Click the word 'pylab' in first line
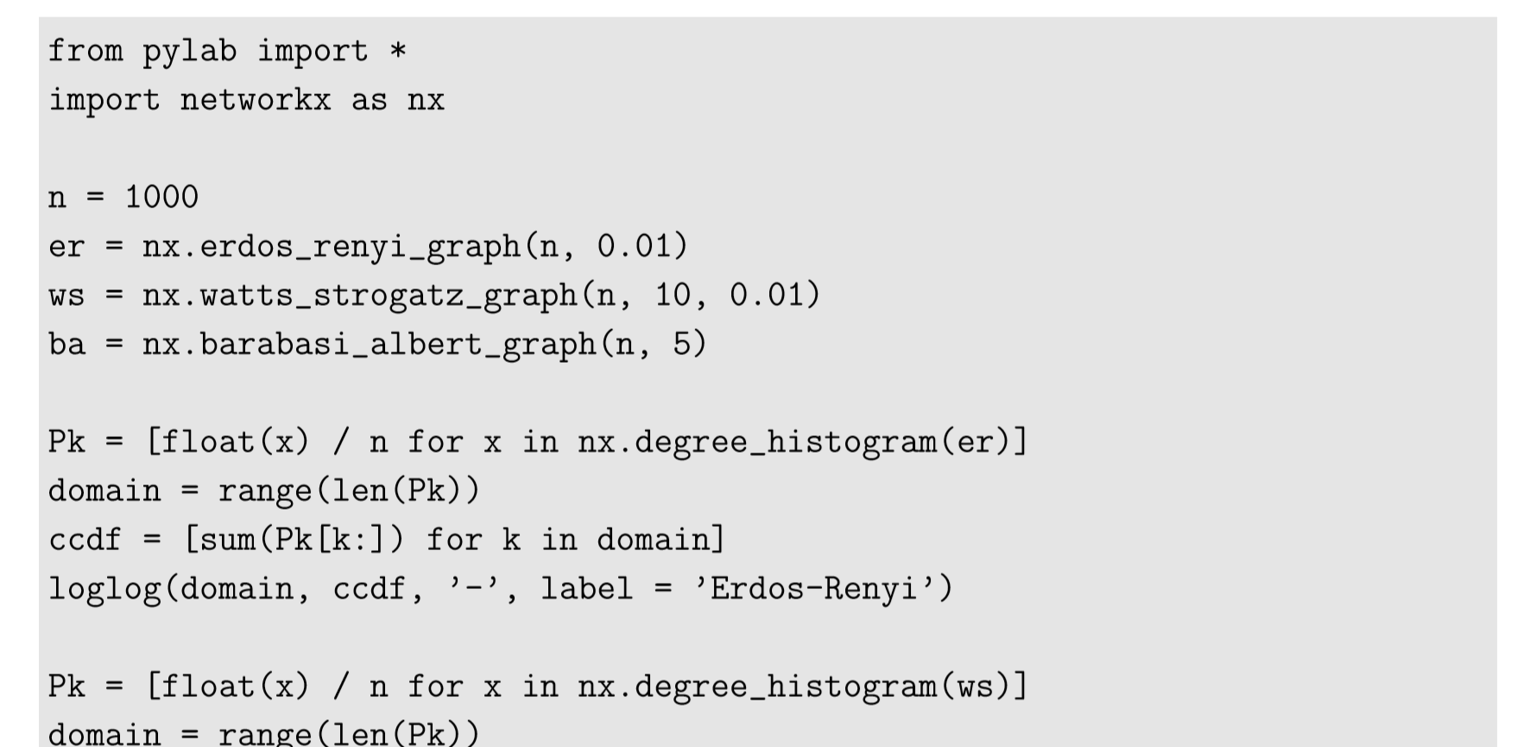 (x=189, y=51)
